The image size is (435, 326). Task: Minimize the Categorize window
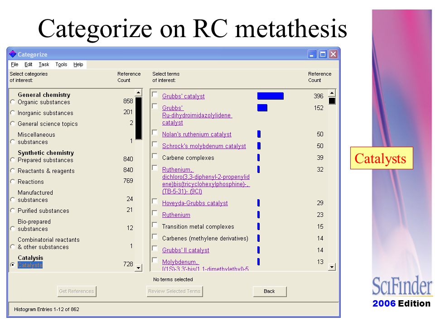[x=312, y=54]
